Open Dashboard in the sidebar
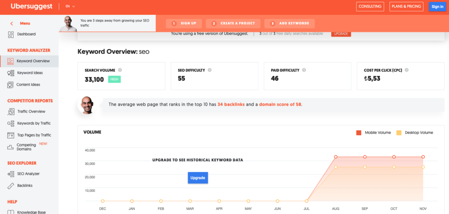Viewport: 449px width, 214px height. pos(26,34)
